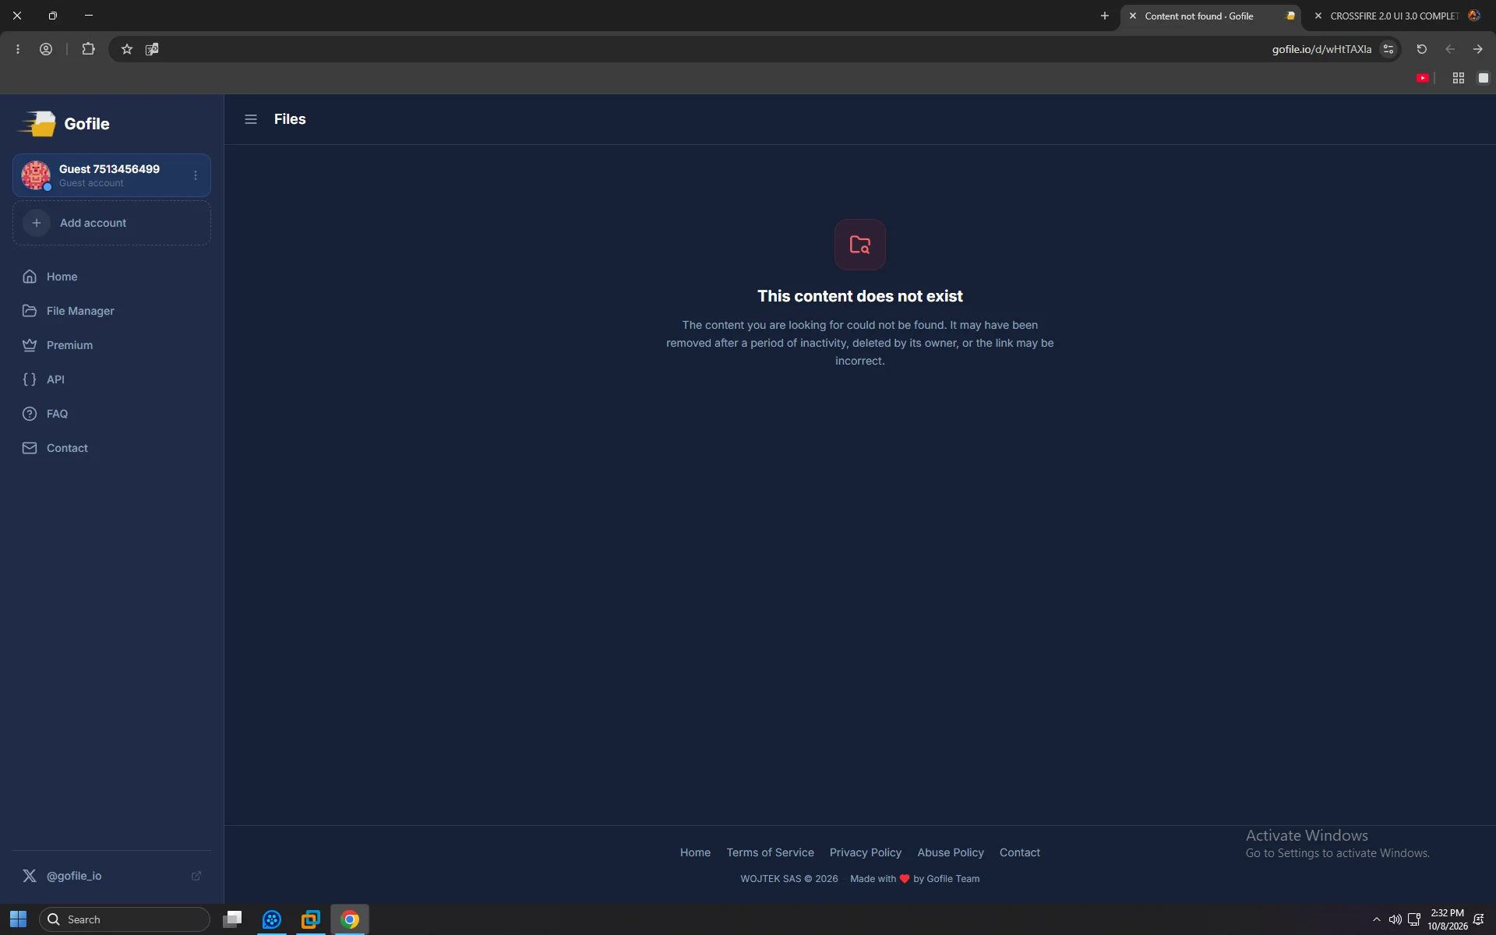Image resolution: width=1496 pixels, height=935 pixels.
Task: Open the API page in sidebar
Action: coord(111,379)
